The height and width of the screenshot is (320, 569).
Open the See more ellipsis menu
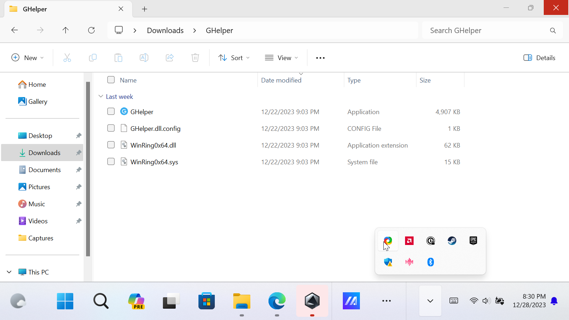pos(320,58)
